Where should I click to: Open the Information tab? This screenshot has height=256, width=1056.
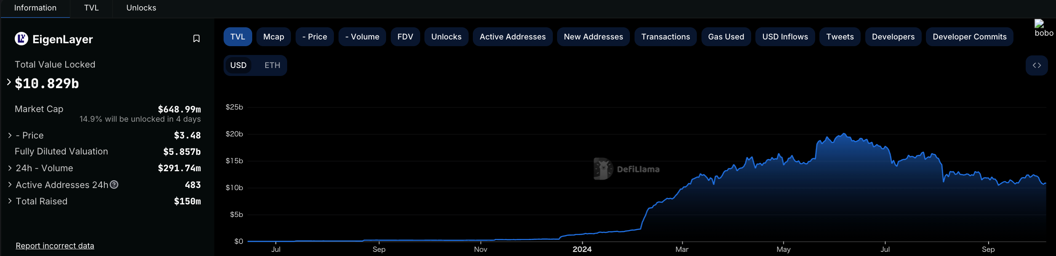tap(35, 8)
